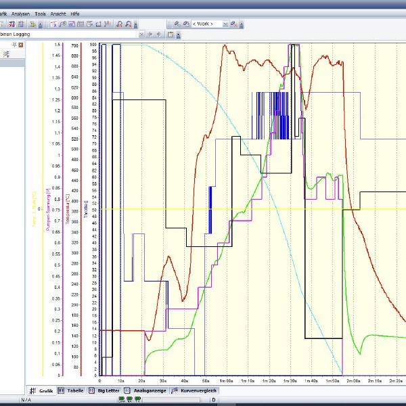Image resolution: width=406 pixels, height=406 pixels.
Task: Click the 2m 00s time axis label
Action: coord(353,381)
